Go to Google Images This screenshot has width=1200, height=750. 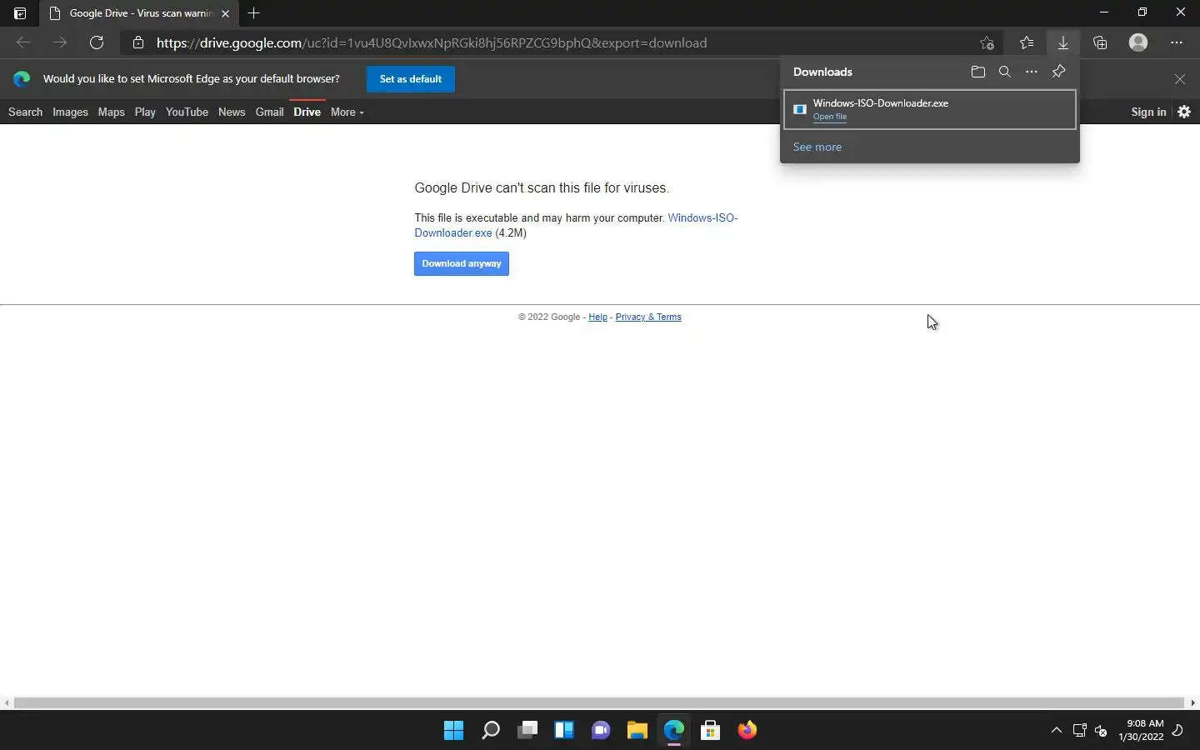(x=70, y=112)
